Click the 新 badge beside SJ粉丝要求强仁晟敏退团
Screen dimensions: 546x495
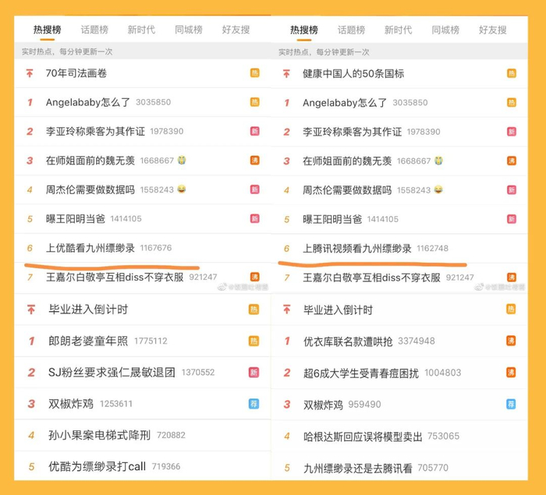tap(254, 373)
